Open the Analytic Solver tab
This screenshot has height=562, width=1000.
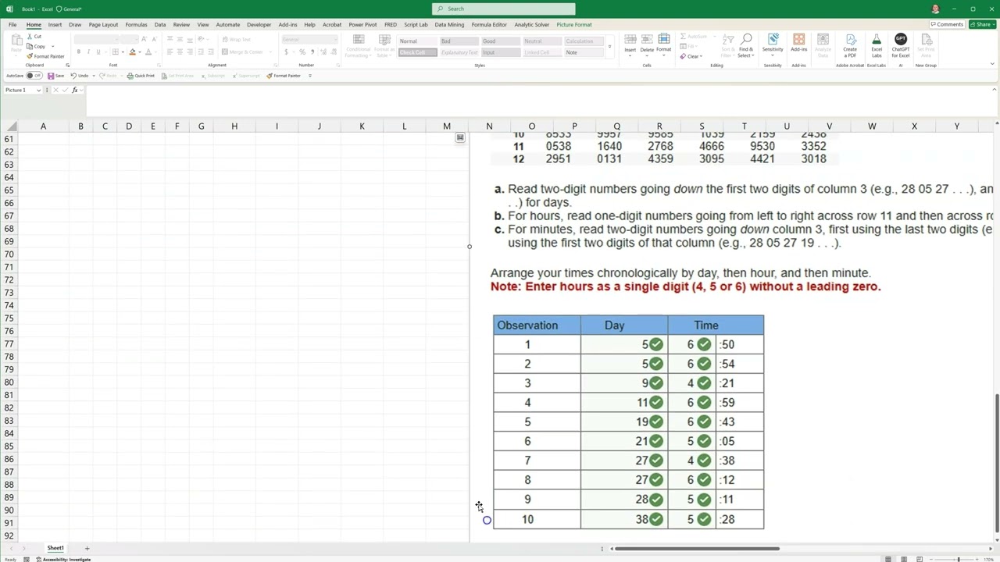(x=532, y=24)
